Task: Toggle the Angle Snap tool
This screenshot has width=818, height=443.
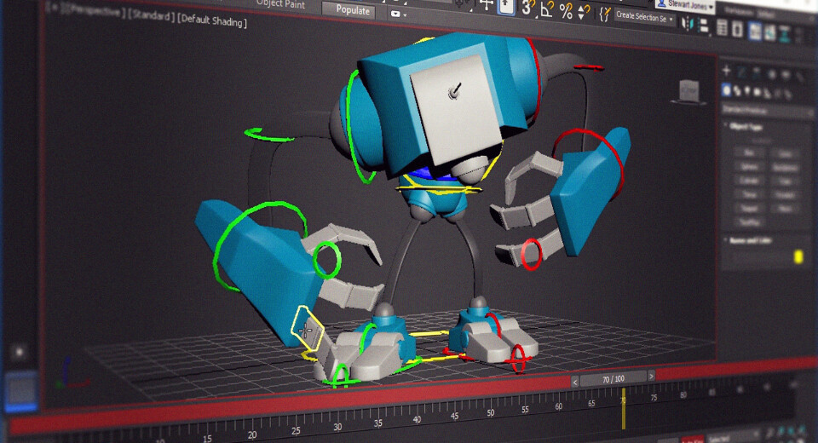Action: [546, 10]
